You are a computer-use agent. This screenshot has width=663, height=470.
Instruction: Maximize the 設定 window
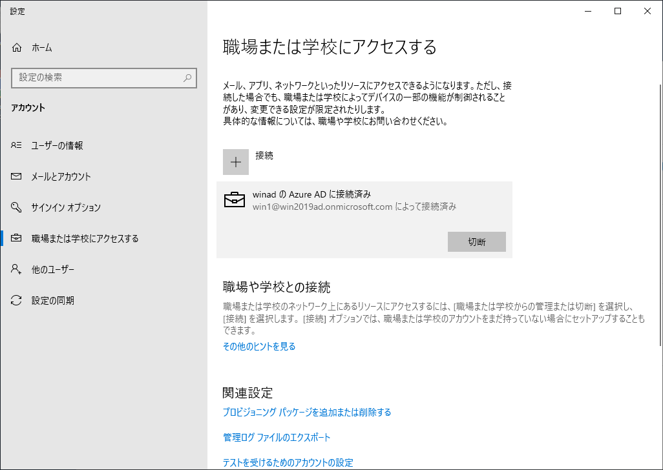pos(618,12)
